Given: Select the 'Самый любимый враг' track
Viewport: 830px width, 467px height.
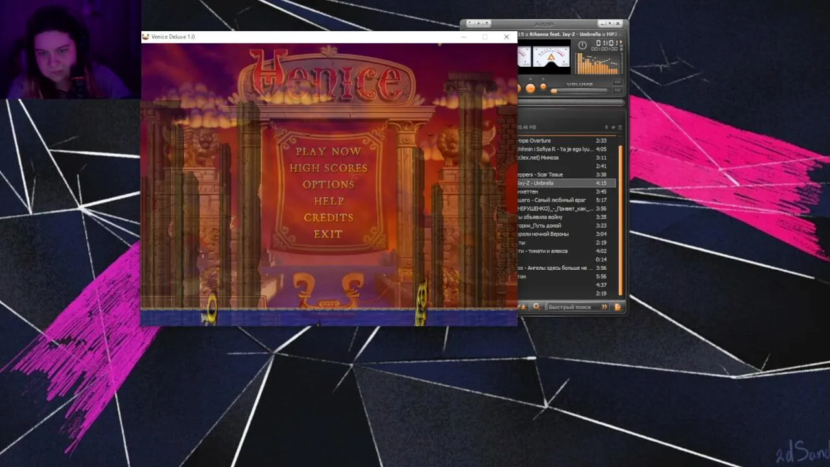Looking at the screenshot, I should point(567,200).
